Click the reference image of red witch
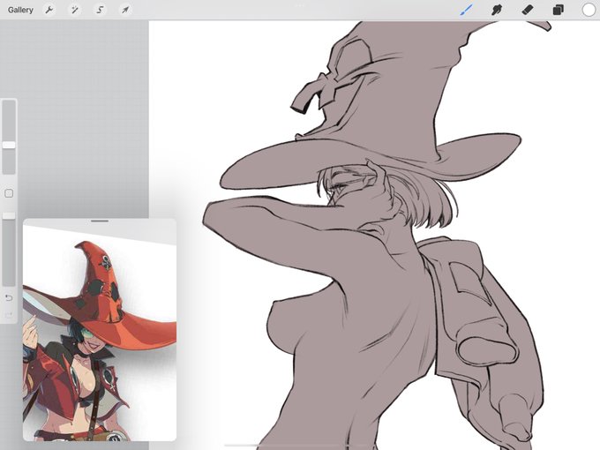This screenshot has height=450, width=600. (x=100, y=333)
